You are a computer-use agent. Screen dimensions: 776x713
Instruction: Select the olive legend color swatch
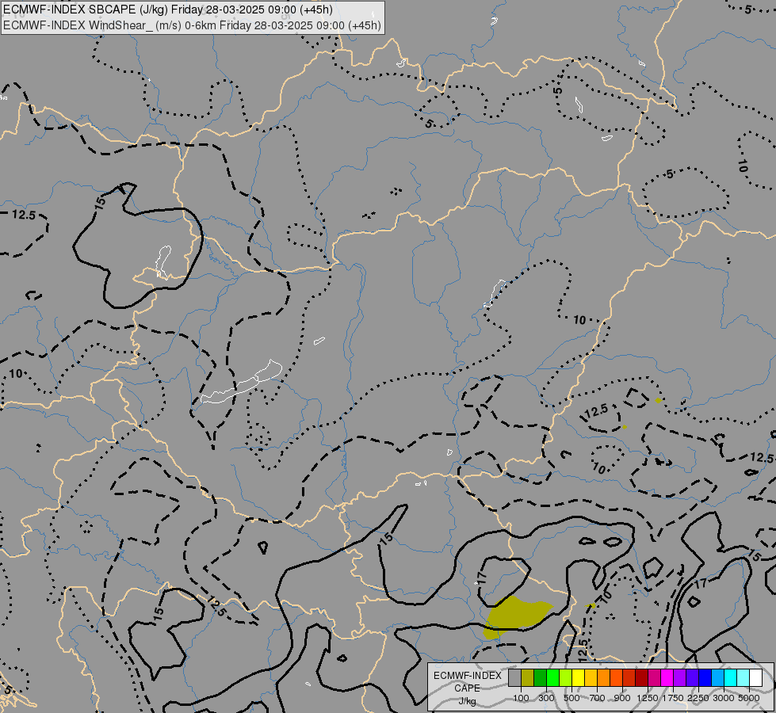(528, 678)
